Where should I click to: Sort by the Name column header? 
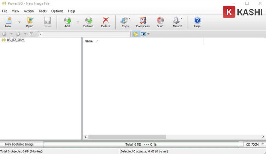[89, 41]
